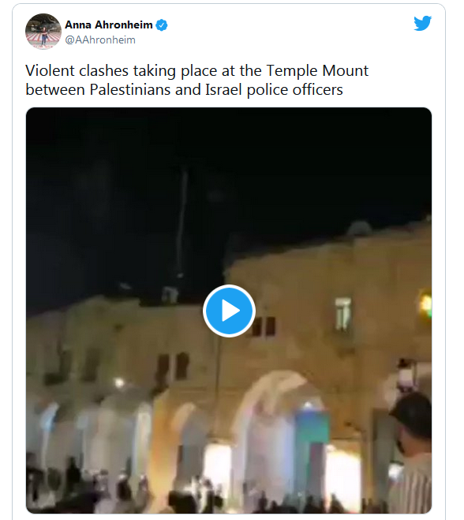Image resolution: width=464 pixels, height=520 pixels.
Task: Click the blue verified checkmark badge
Action: (162, 24)
